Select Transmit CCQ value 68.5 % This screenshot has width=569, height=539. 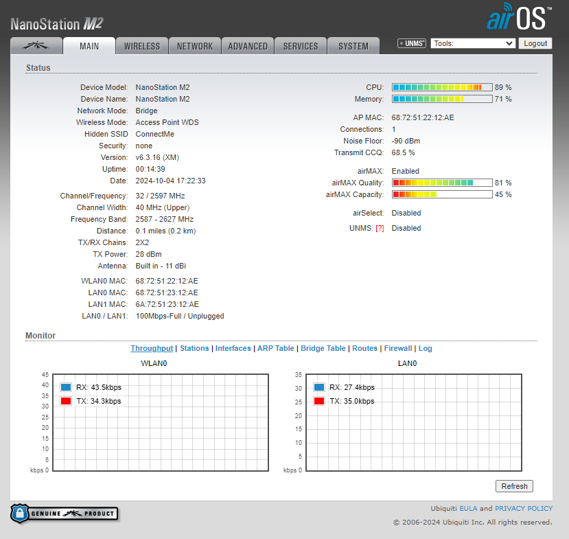click(403, 152)
